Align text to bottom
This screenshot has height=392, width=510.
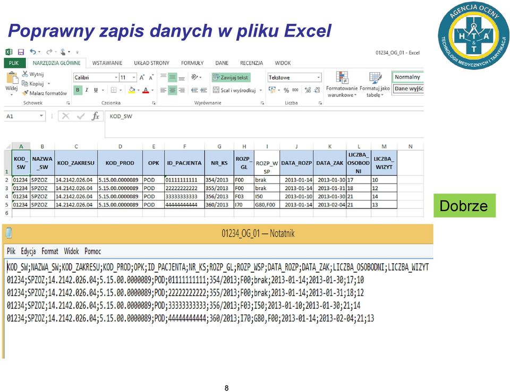click(x=182, y=77)
